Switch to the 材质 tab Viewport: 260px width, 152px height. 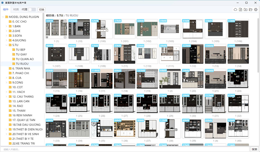point(16,9)
